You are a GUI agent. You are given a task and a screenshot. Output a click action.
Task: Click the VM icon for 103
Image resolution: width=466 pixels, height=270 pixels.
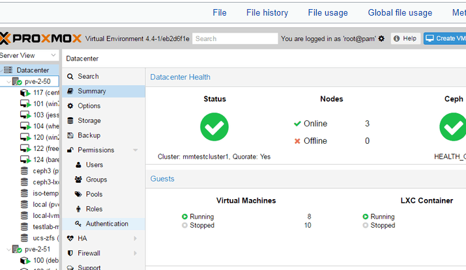click(x=25, y=115)
